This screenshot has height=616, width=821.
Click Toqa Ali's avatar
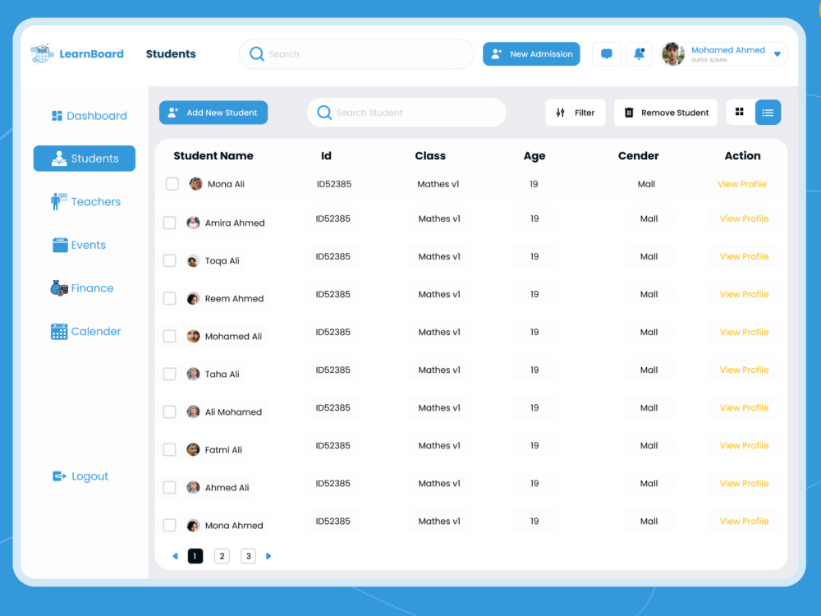click(x=193, y=260)
